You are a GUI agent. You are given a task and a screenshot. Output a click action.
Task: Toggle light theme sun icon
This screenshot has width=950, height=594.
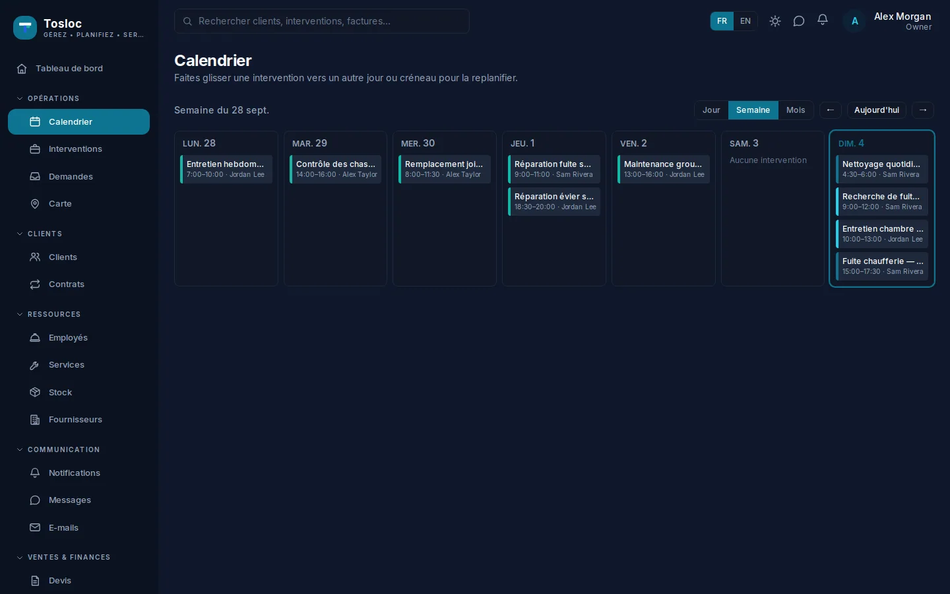point(775,21)
